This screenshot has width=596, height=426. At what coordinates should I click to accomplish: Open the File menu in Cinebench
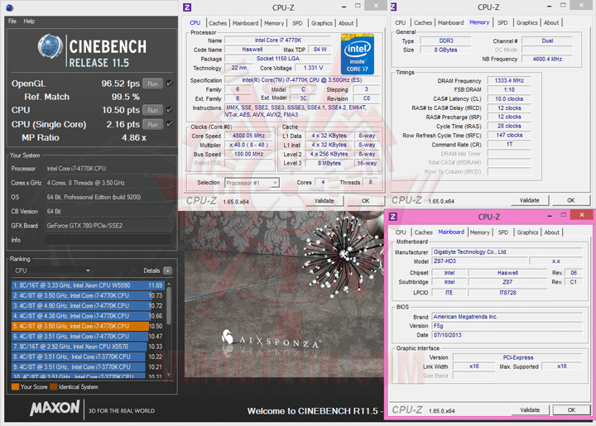coord(12,22)
